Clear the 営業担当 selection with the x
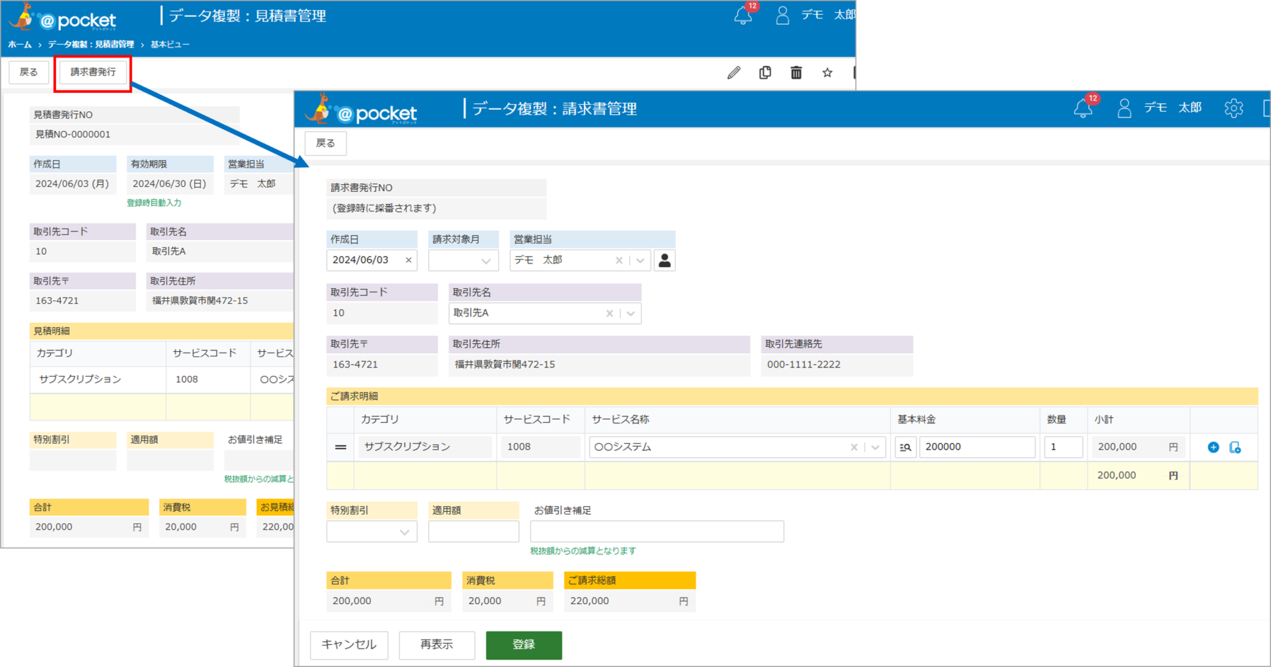This screenshot has height=667, width=1271. tap(619, 260)
